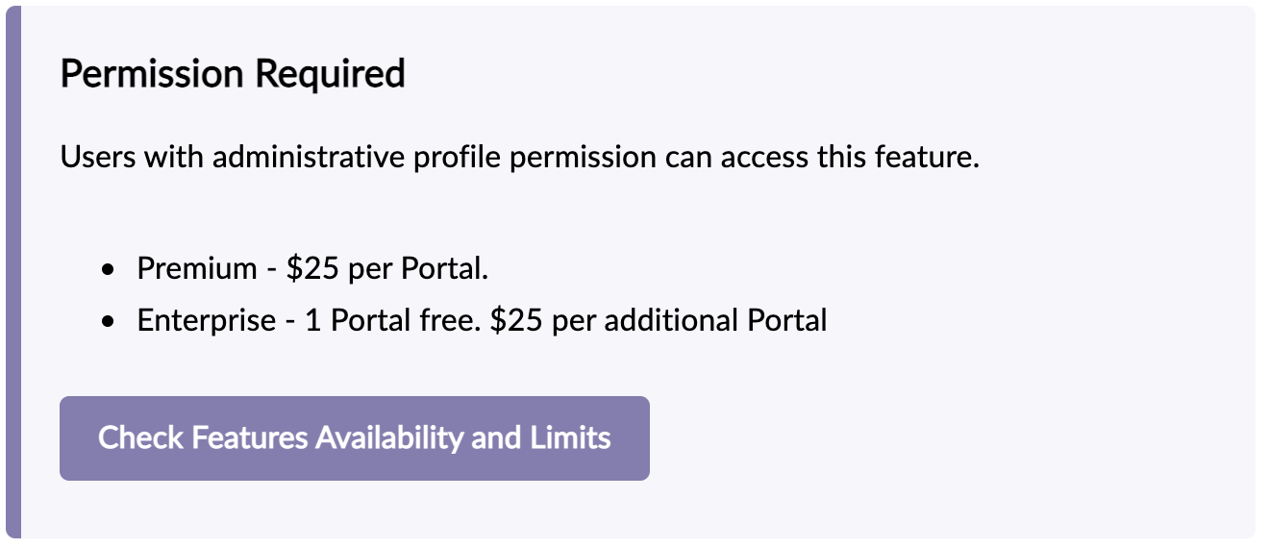
Task: Select the Permission Required heading
Action: click(x=233, y=74)
